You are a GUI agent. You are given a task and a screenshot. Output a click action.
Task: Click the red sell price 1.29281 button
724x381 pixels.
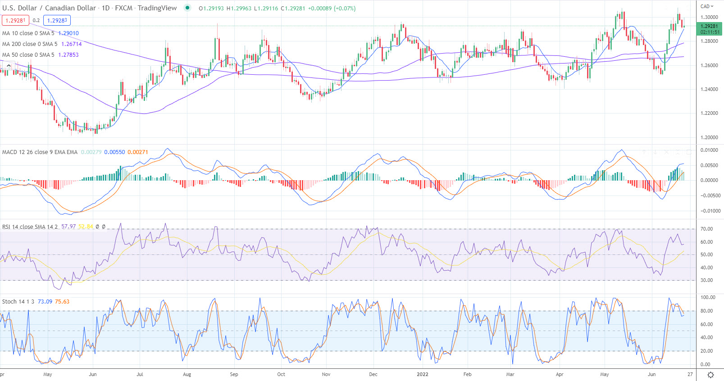pyautogui.click(x=15, y=20)
